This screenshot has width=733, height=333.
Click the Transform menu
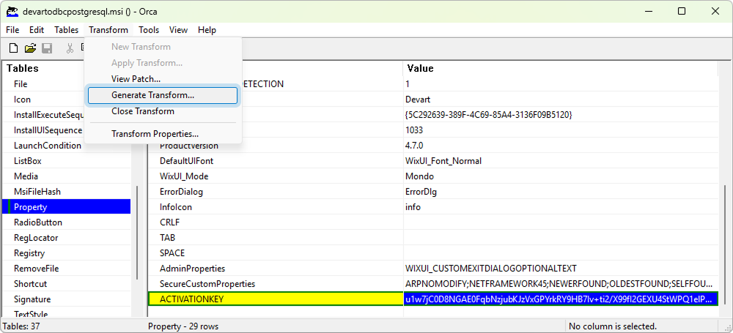[108, 30]
